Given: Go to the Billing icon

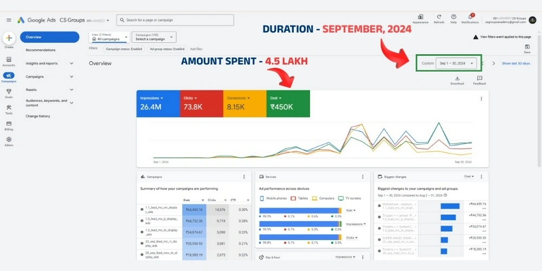Looking at the screenshot, I should 9,122.
